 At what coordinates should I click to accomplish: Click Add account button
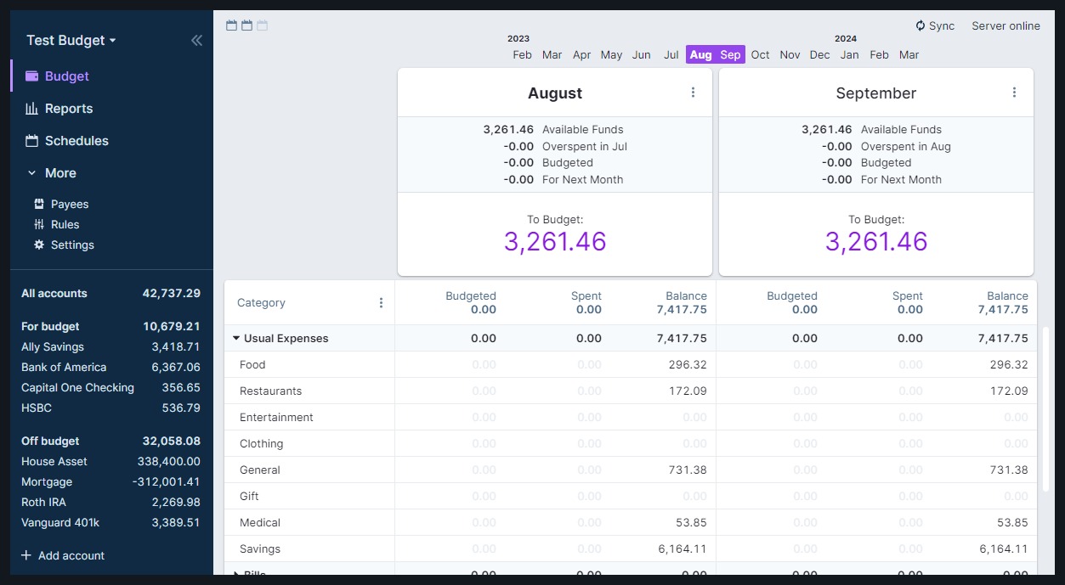63,555
